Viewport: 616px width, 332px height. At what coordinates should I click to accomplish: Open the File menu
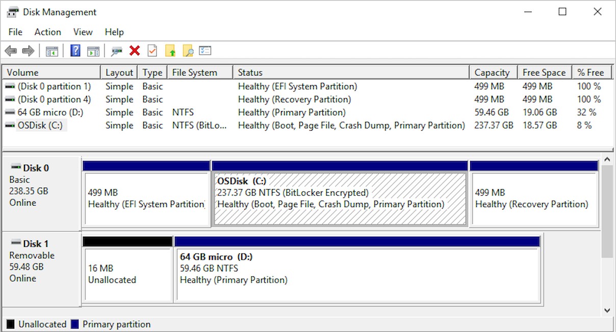coord(15,32)
